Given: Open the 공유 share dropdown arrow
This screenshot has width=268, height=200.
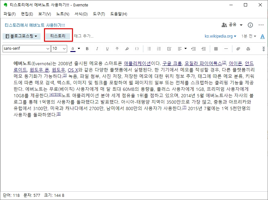Looking at the screenshot, I should pyautogui.click(x=241, y=25).
